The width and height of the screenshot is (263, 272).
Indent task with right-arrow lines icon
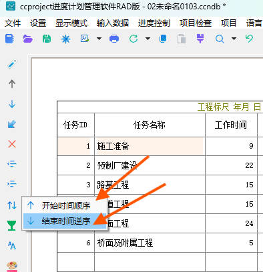[x=12, y=184]
